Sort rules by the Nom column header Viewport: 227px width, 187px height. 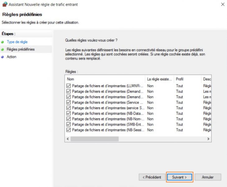[105, 79]
